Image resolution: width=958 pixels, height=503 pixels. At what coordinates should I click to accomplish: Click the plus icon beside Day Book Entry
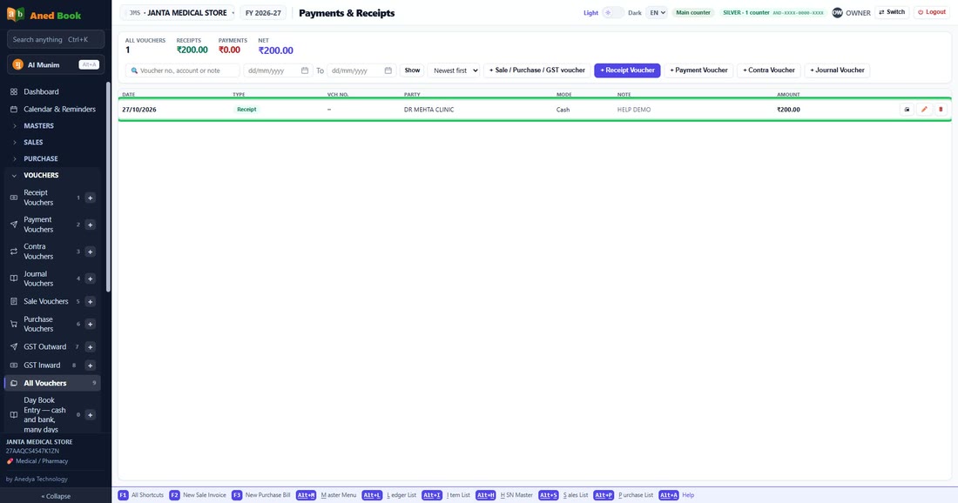[x=90, y=415]
